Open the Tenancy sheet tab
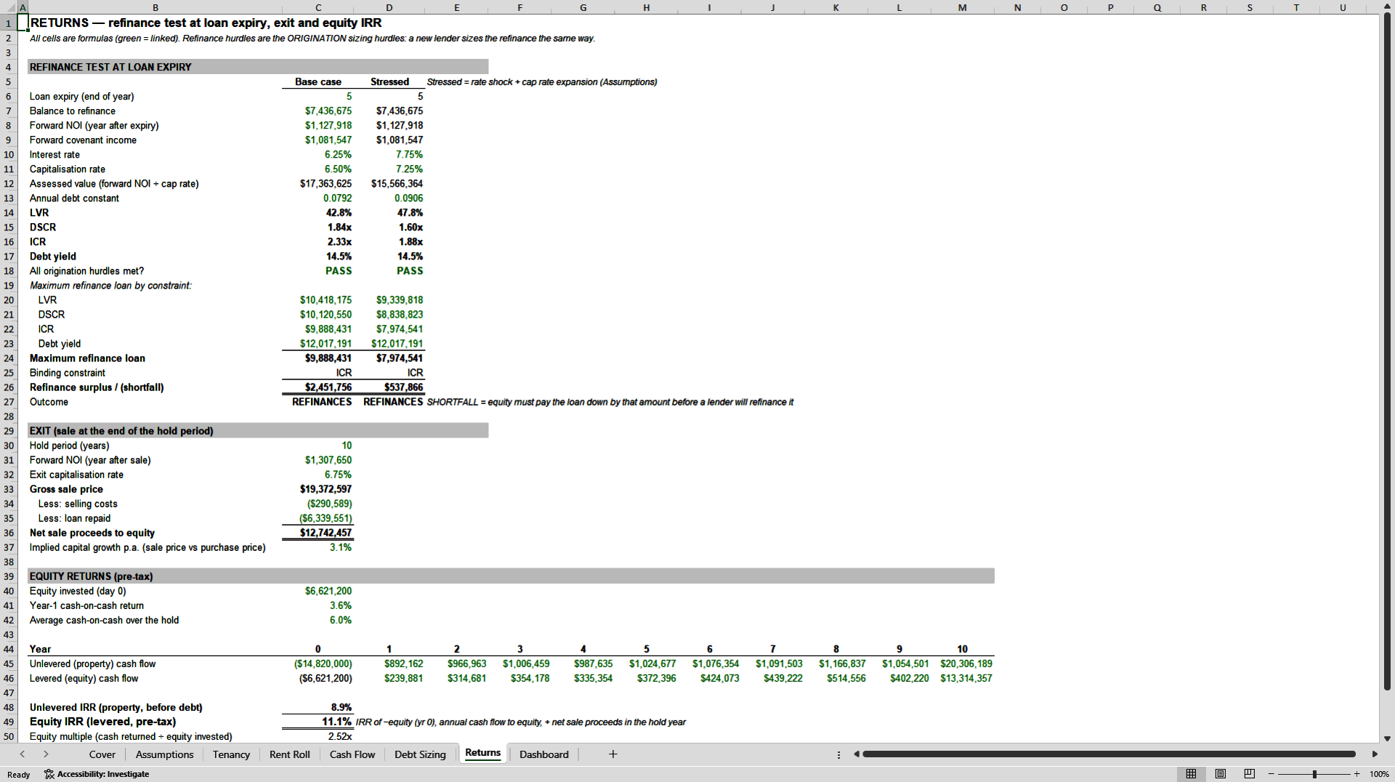 coord(231,754)
